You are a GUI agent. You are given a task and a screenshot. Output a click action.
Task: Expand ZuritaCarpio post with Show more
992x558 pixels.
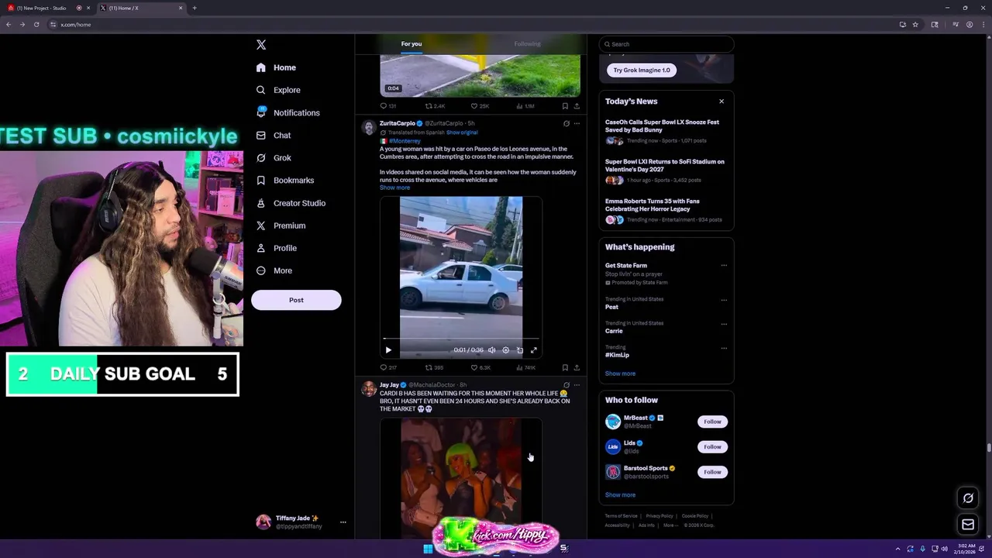tap(394, 188)
